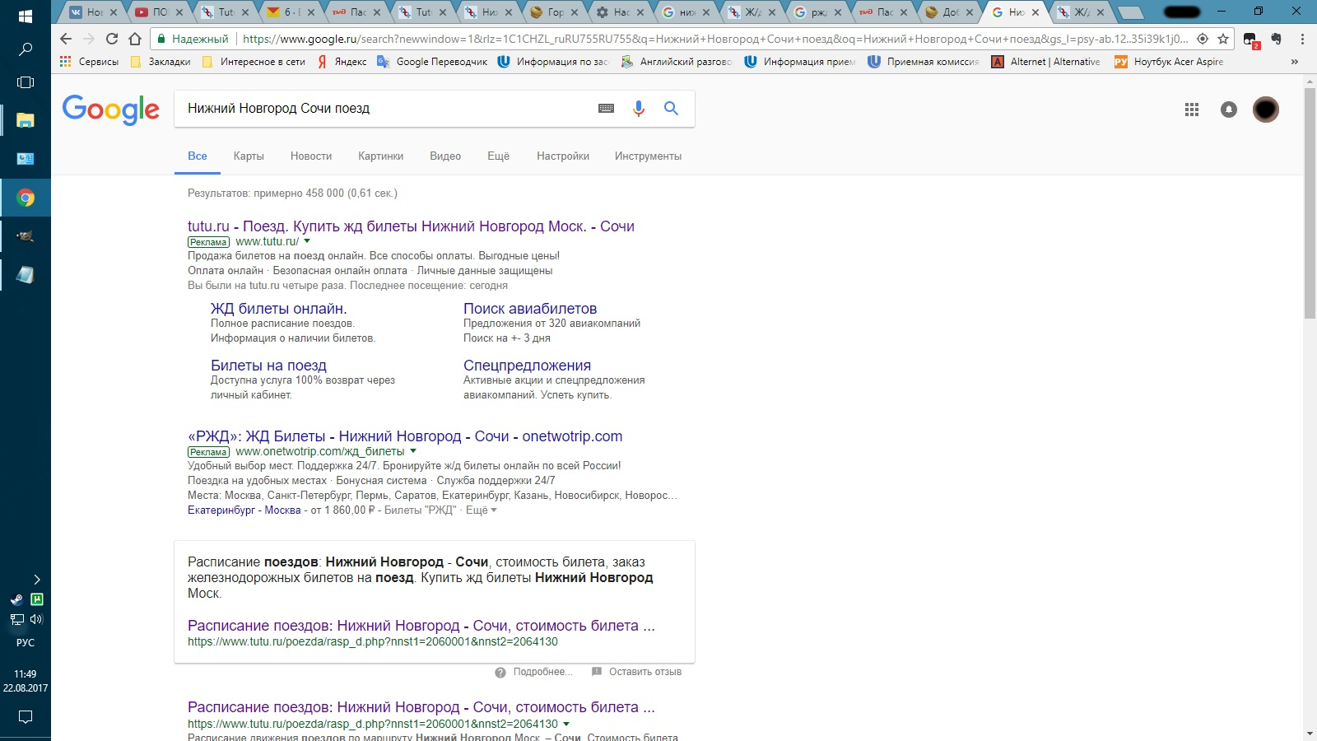
Task: Show more bookmarks with the chevron
Action: 1294,62
